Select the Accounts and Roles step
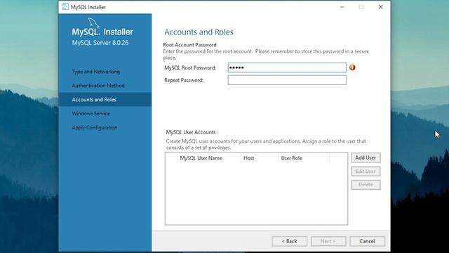449x253 pixels. [x=105, y=100]
